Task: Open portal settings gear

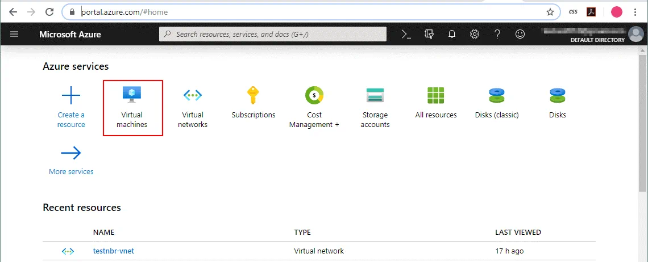Action: click(x=475, y=34)
